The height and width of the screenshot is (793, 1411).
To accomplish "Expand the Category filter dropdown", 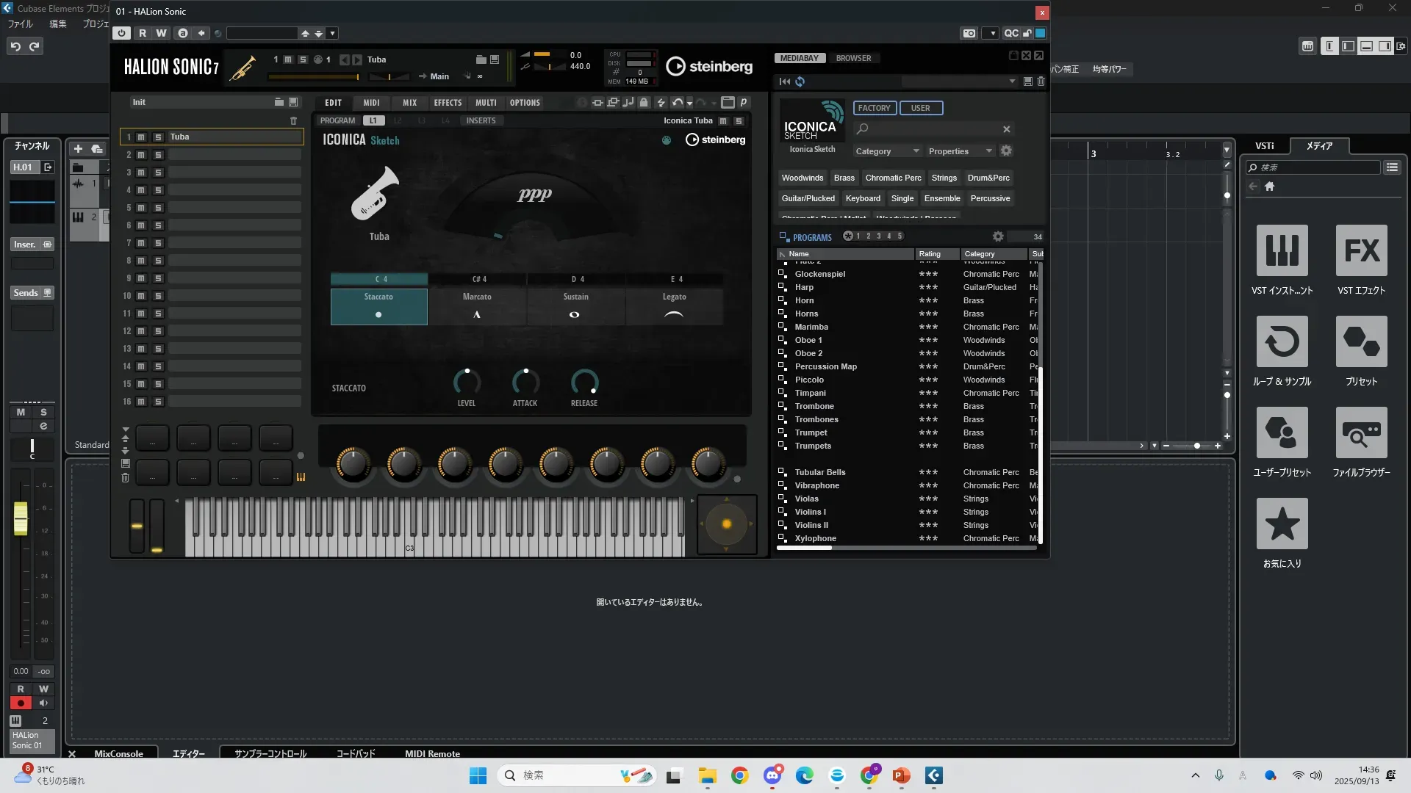I will pos(916,151).
